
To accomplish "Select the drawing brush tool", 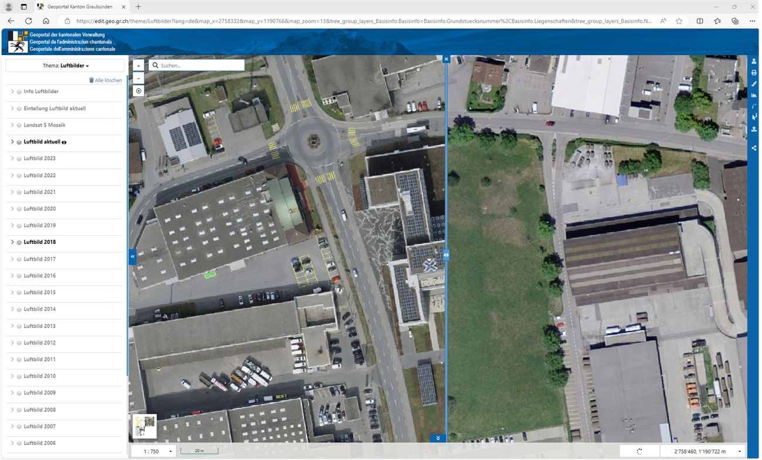I will (754, 84).
